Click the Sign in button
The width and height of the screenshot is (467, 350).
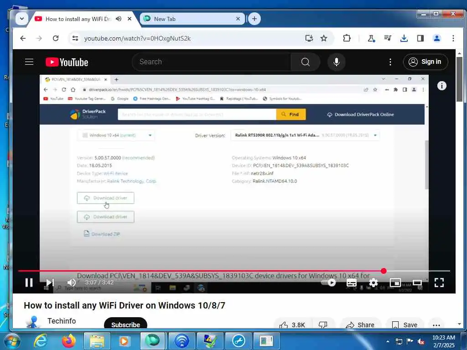coord(425,62)
